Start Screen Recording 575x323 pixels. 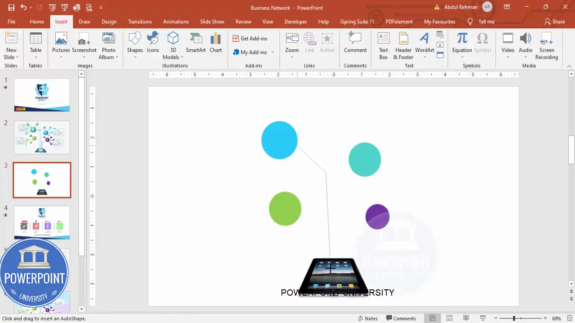[547, 46]
